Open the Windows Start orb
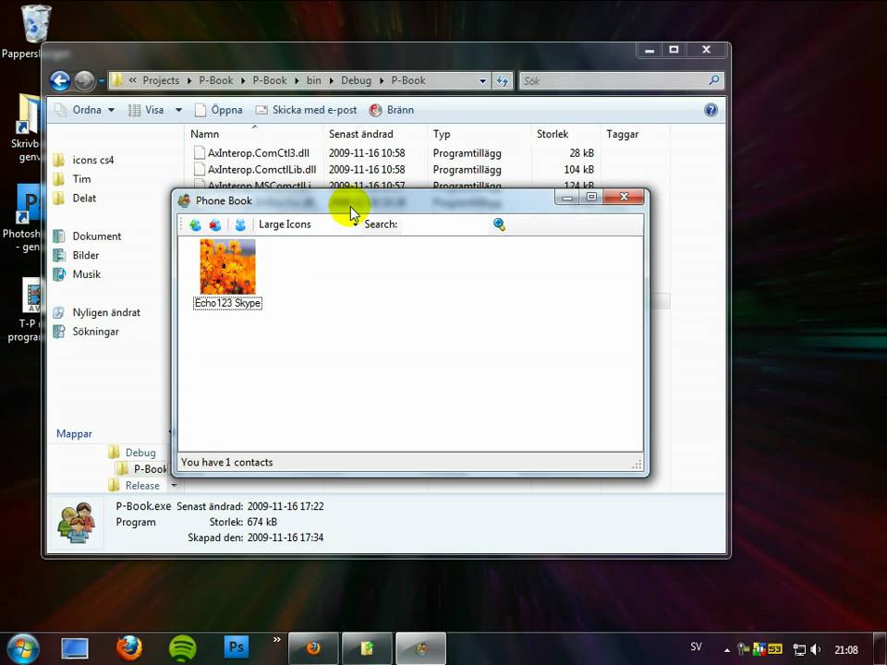The height and width of the screenshot is (665, 887). tap(22, 648)
